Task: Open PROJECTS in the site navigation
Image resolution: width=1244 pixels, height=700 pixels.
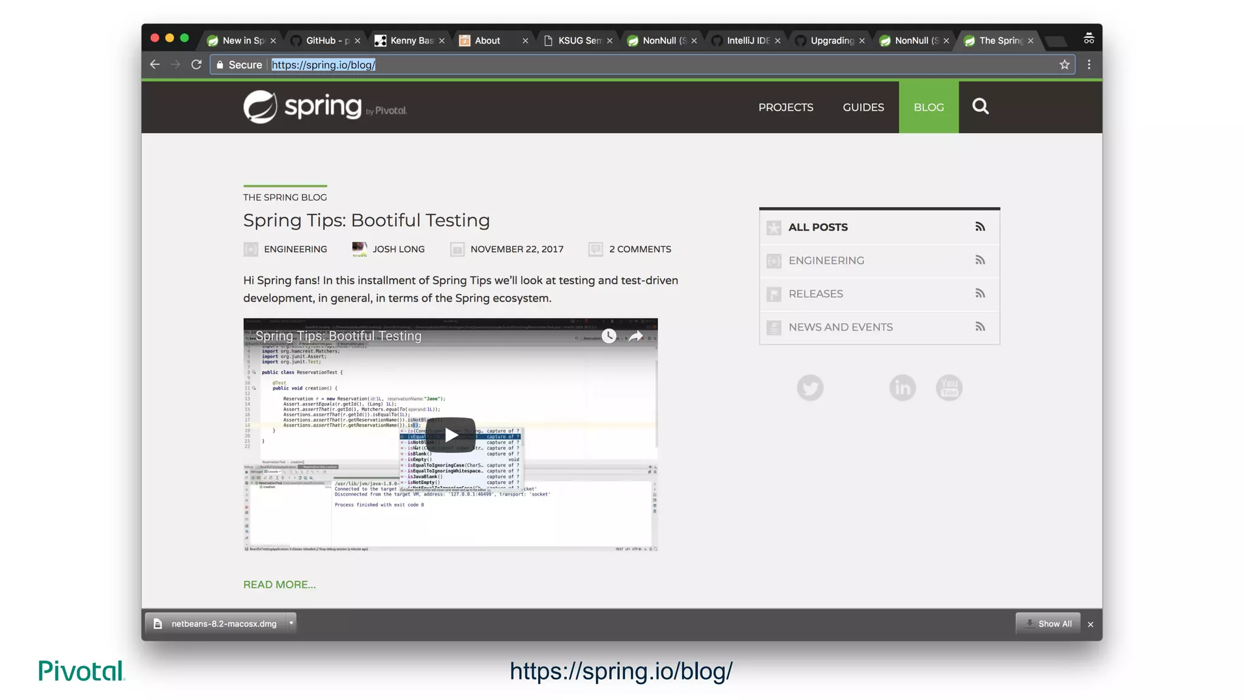Action: coord(785,107)
